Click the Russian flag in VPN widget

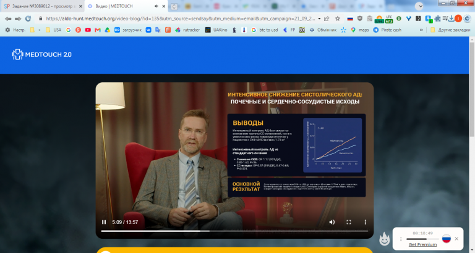point(446,239)
